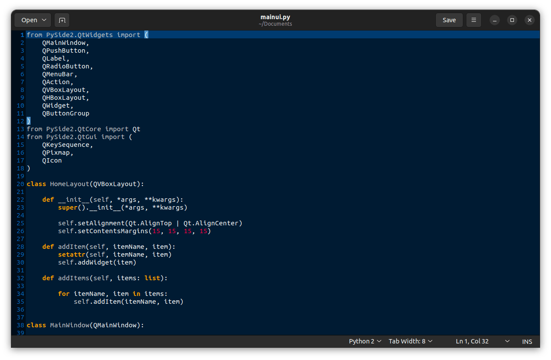Image resolution: width=551 pixels, height=360 pixels.
Task: Place cursor on def addItem line
Action: click(x=109, y=247)
